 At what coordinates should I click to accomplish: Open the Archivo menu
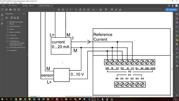tap(3, 3)
